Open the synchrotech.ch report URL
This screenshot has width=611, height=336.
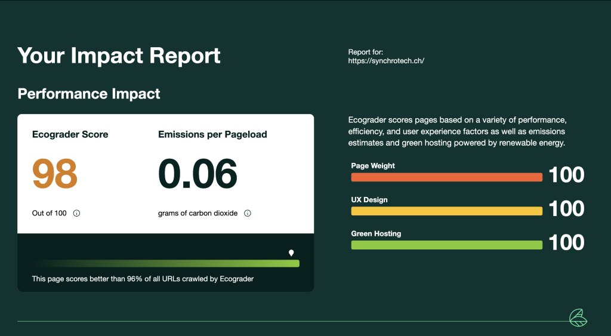[386, 61]
